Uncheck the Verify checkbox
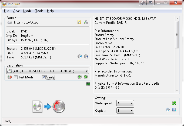Viewport: 184px width, 126px height. [x=44, y=77]
